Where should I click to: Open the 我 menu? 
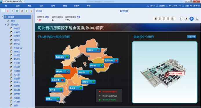[x=6, y=6]
